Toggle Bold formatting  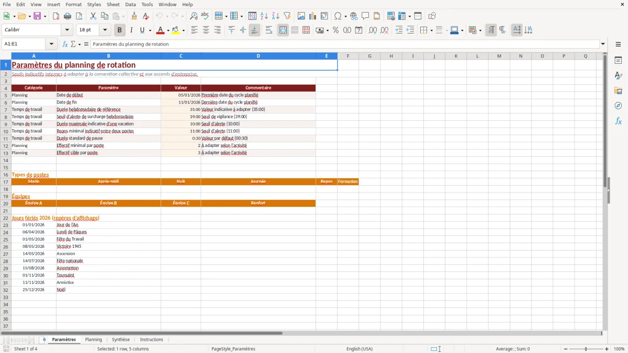(120, 30)
